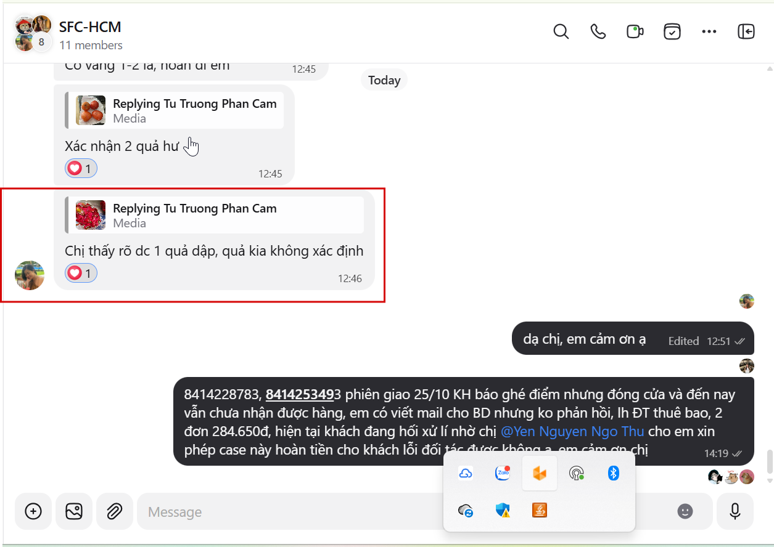Open the sender avatar beside the 12:46 message

30,275
